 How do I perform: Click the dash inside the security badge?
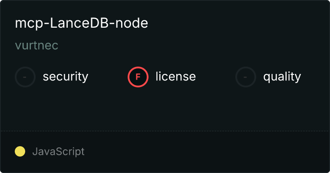point(25,77)
